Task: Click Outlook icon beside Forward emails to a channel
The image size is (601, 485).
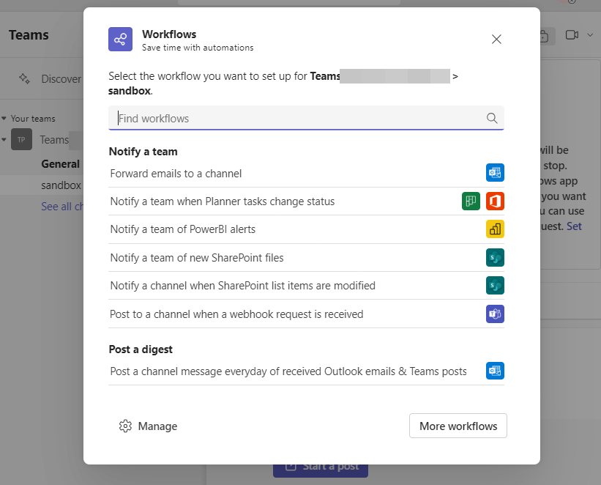Action: 495,173
